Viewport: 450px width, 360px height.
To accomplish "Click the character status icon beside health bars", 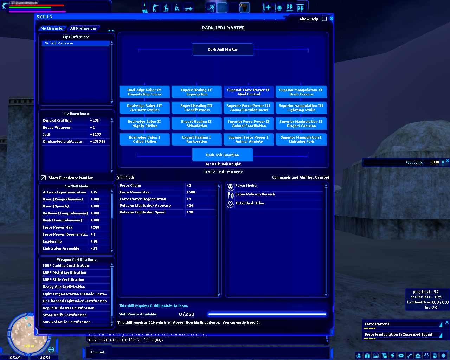I will 5,5.
